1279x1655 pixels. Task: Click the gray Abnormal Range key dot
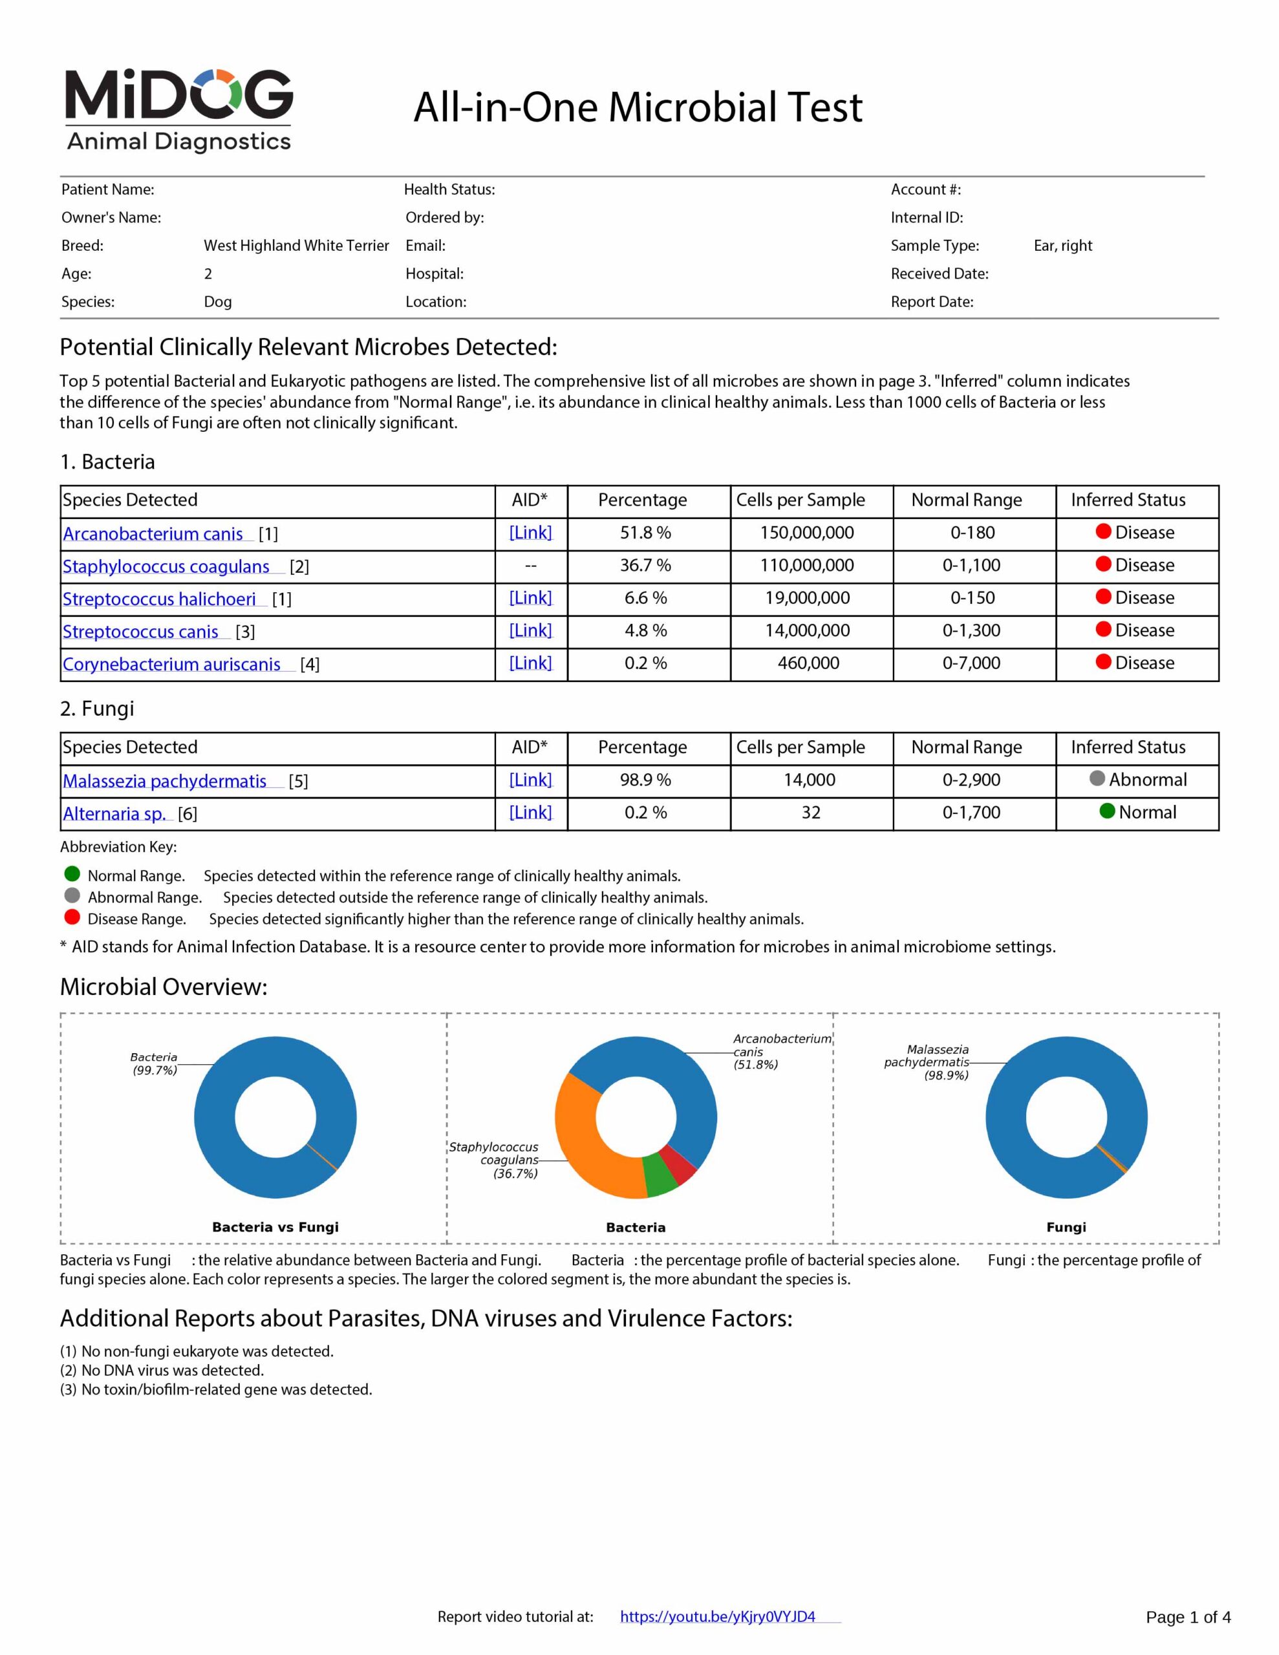click(x=72, y=895)
